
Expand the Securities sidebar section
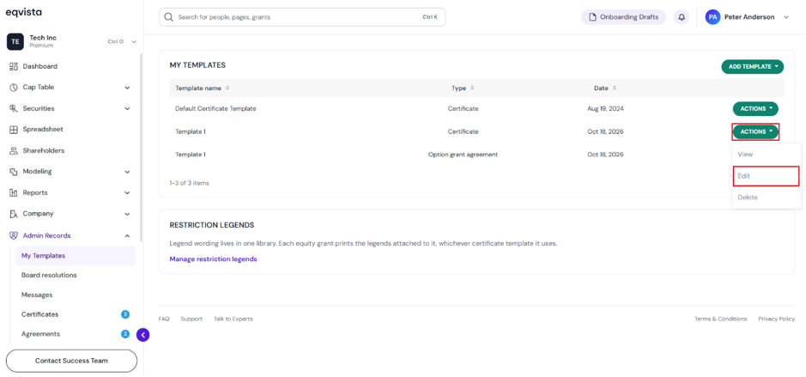[70, 108]
